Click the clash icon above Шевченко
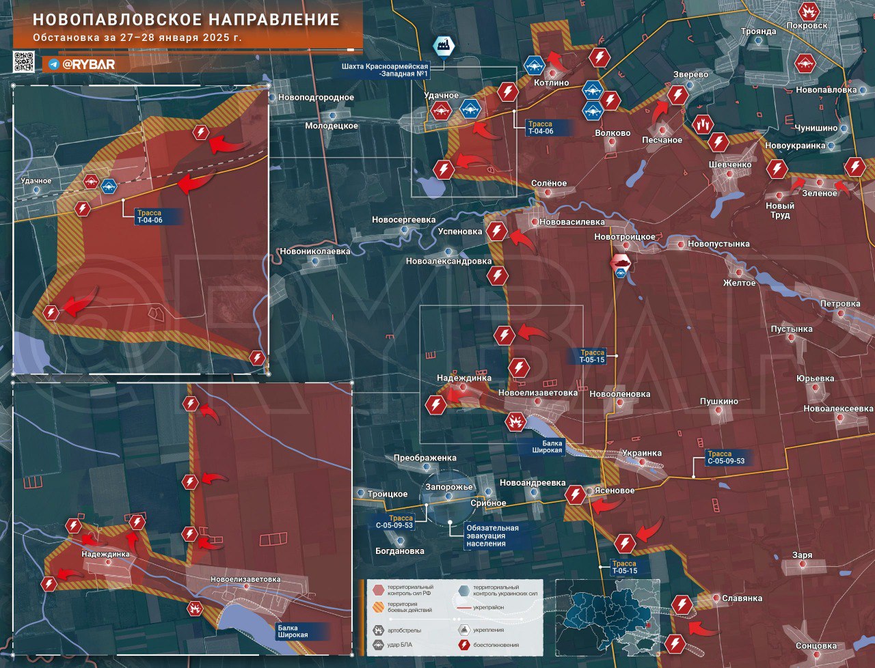 pos(718,142)
